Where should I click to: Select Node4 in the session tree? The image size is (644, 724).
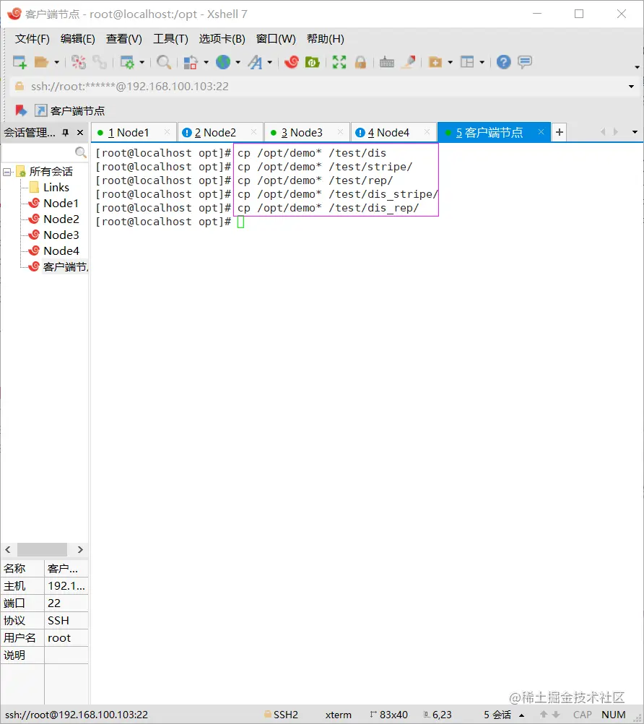61,250
